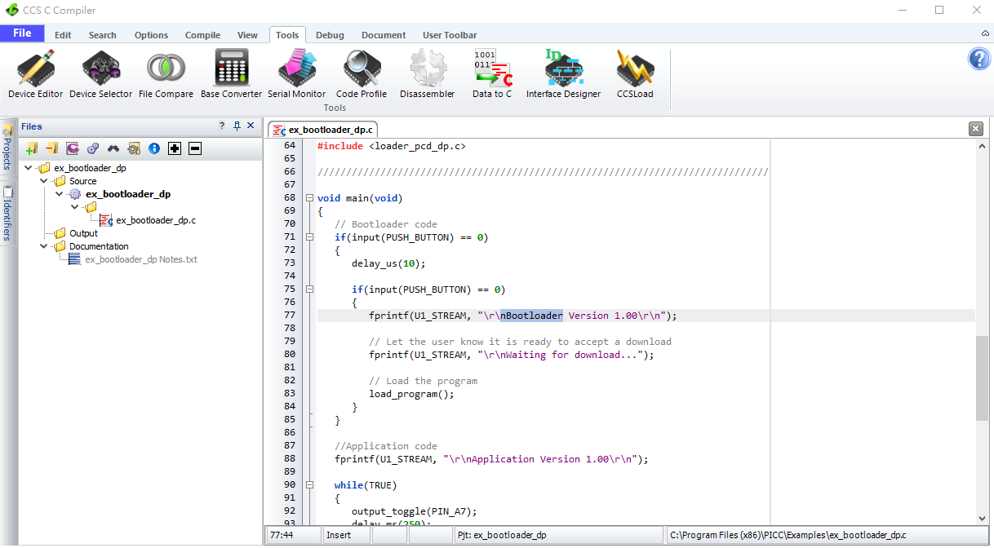Switch to the Debug ribbon tab

pyautogui.click(x=330, y=35)
